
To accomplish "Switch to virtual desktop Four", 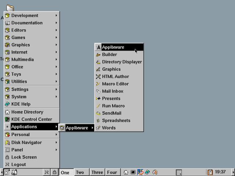I will pos(112,172).
